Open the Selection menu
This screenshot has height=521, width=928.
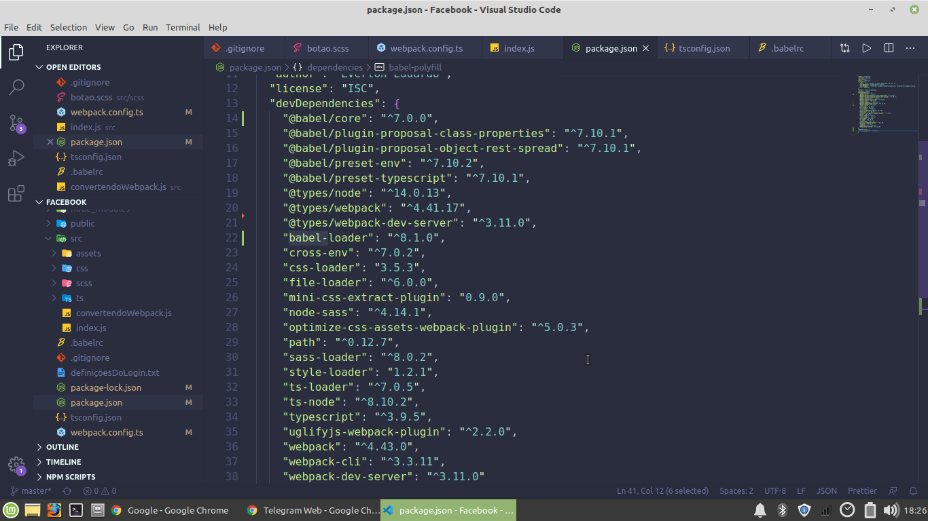point(69,27)
